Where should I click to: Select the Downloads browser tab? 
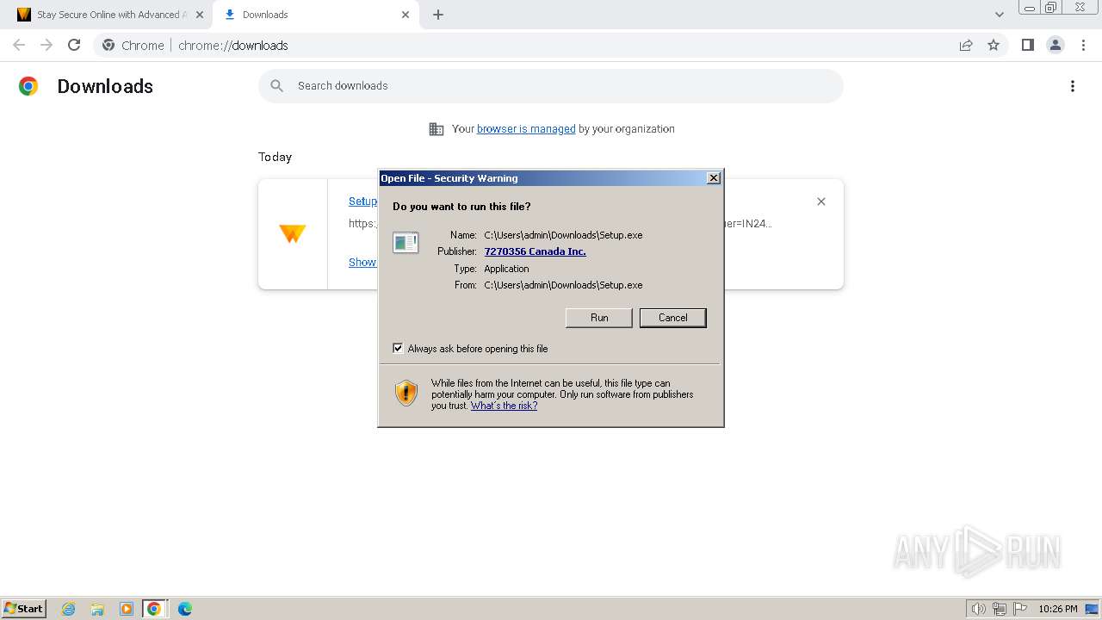click(x=314, y=15)
